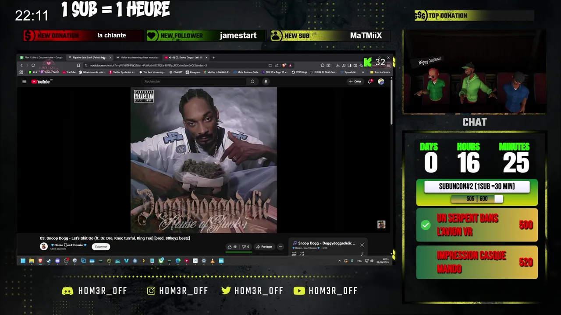Open a new browser tab
This screenshot has height=315, width=561.
coord(214,57)
